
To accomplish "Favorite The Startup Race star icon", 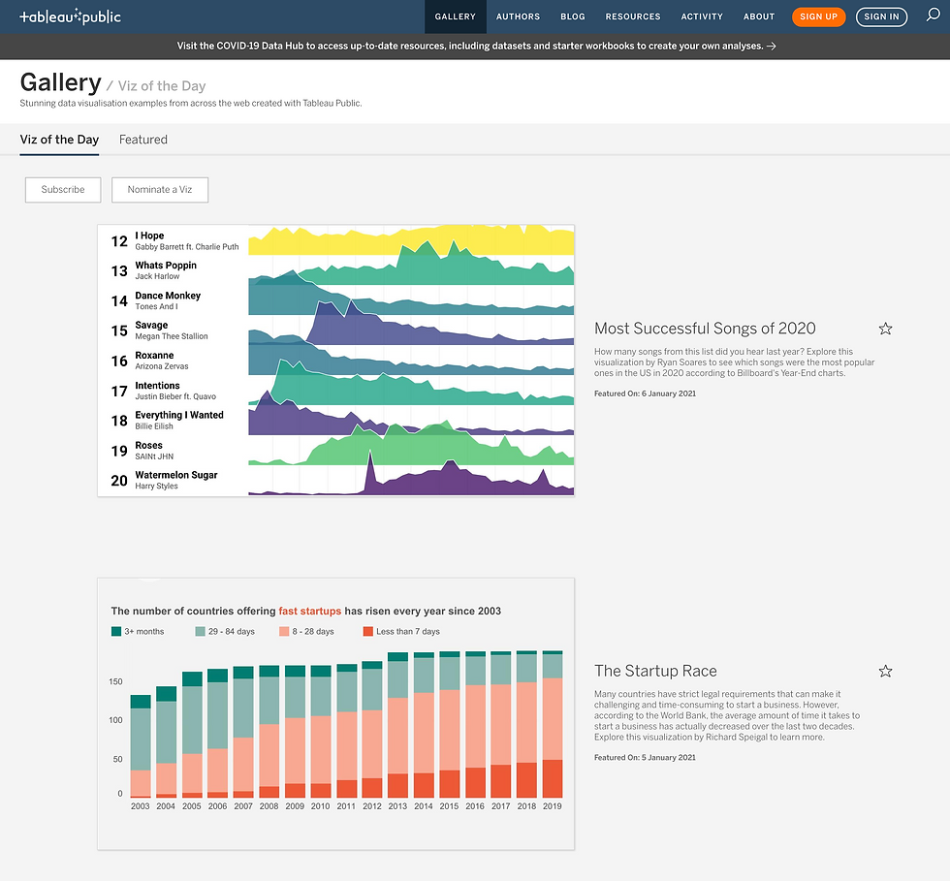I will (885, 671).
